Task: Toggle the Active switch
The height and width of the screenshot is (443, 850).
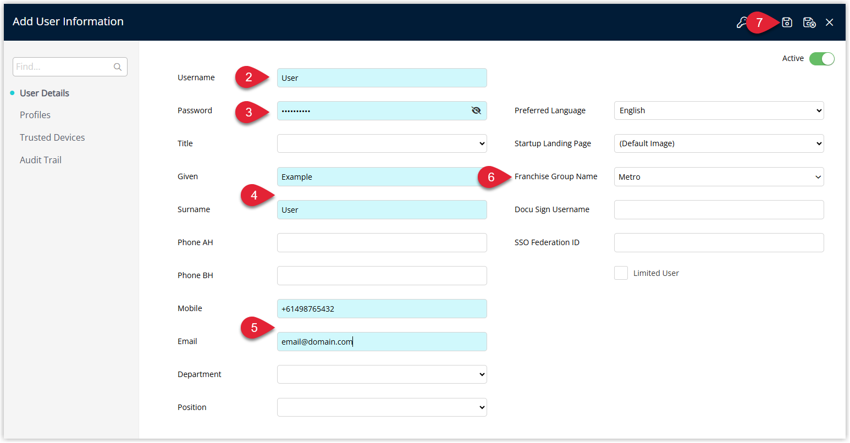Action: tap(821, 59)
